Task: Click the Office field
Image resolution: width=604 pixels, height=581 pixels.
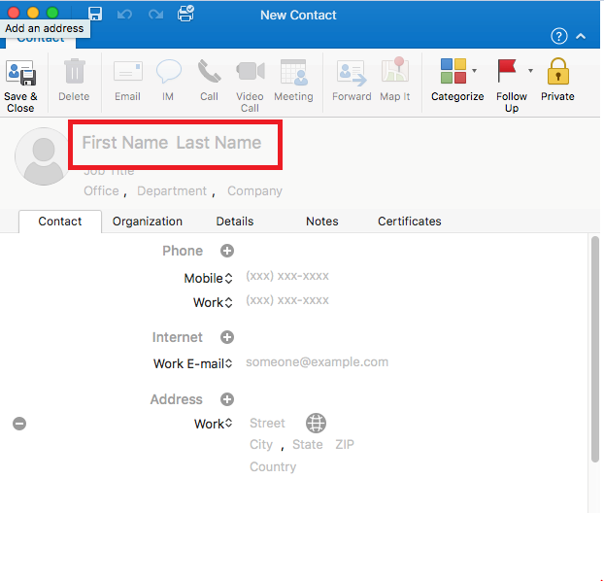Action: pyautogui.click(x=101, y=190)
